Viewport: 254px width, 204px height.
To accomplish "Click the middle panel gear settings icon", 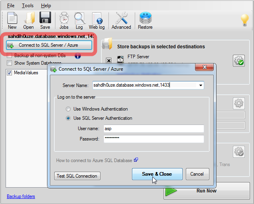I will click(239, 103).
